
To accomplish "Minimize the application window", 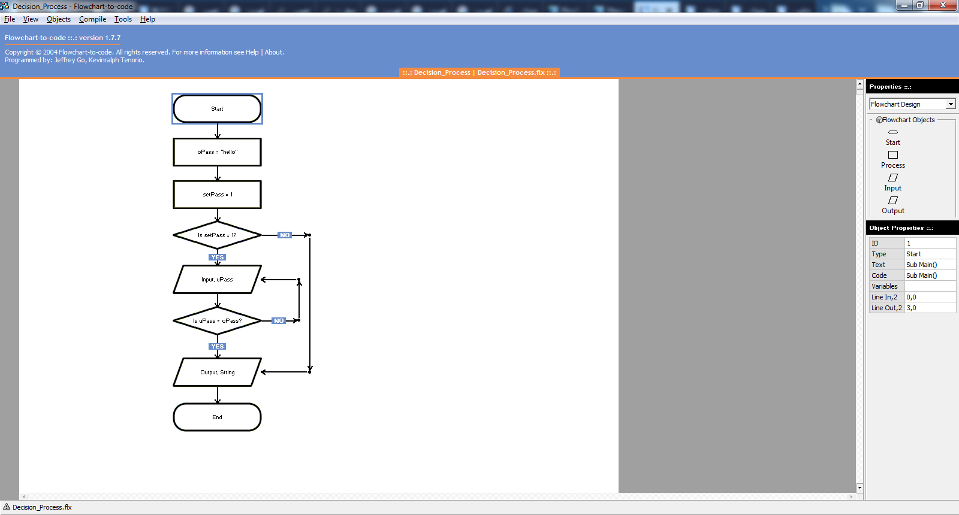I will click(x=904, y=5).
